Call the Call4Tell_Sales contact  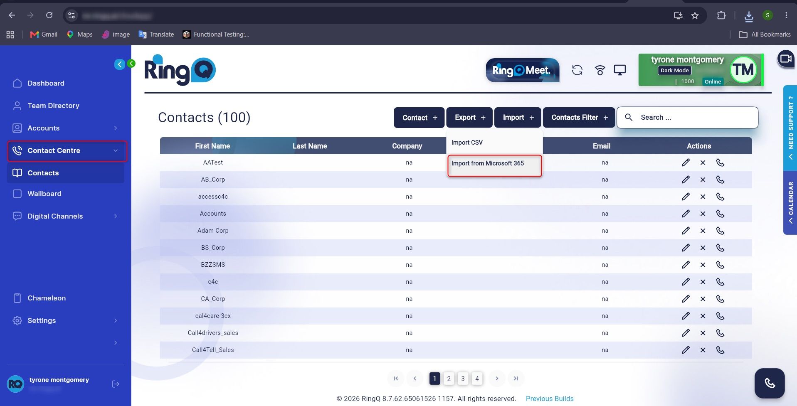click(720, 350)
